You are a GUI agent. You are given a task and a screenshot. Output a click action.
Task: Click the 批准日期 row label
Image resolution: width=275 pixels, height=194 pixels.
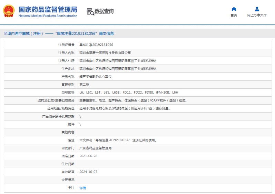click(68, 156)
